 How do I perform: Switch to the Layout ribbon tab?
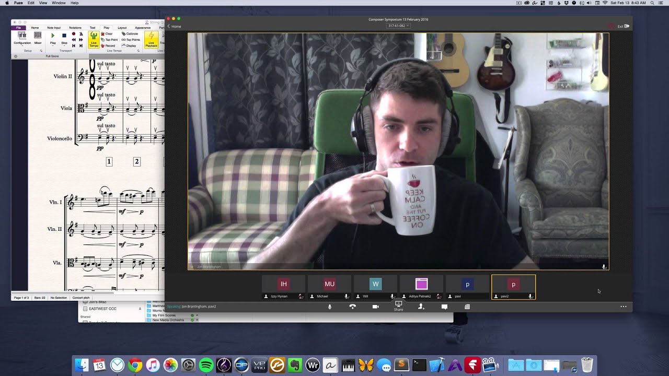click(x=122, y=28)
